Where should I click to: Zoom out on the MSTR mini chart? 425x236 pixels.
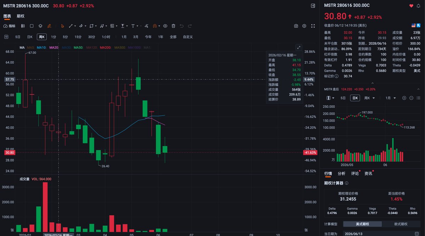point(411,98)
